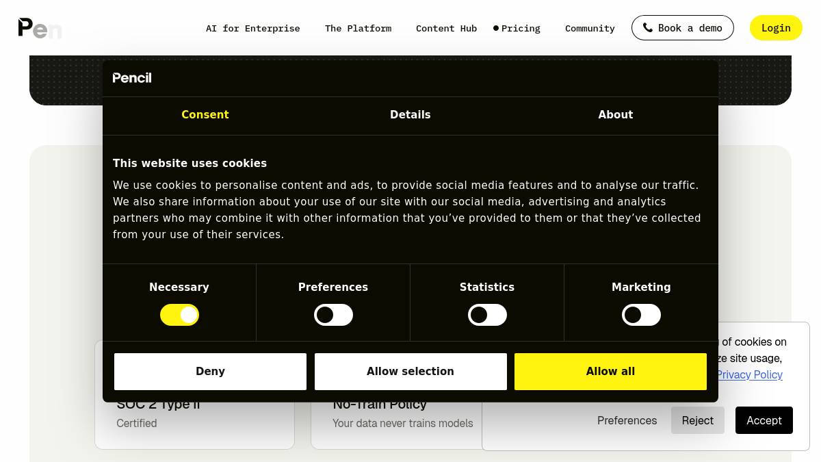Click the yellow Login button

point(776,28)
